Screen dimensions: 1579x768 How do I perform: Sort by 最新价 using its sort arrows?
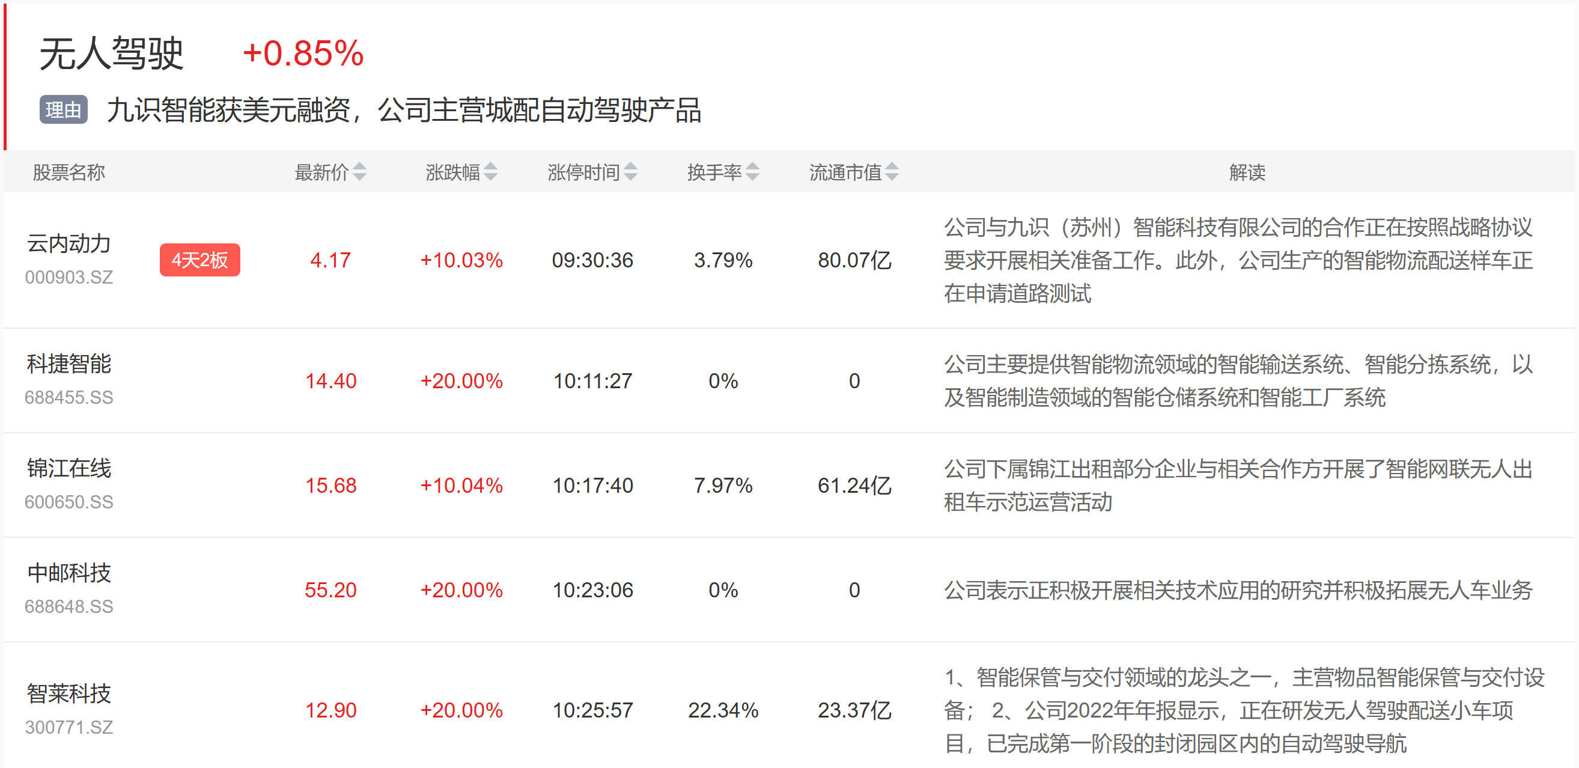[x=360, y=172]
